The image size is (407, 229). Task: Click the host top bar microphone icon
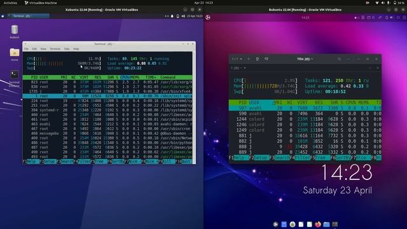tap(389, 3)
